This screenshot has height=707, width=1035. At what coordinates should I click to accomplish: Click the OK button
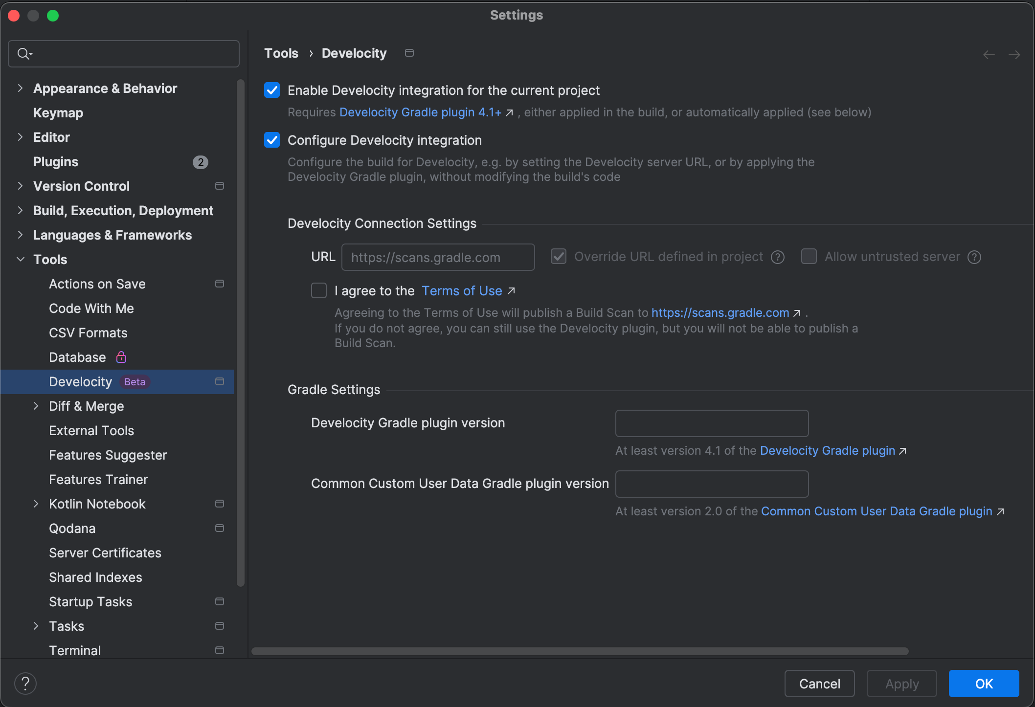click(984, 684)
